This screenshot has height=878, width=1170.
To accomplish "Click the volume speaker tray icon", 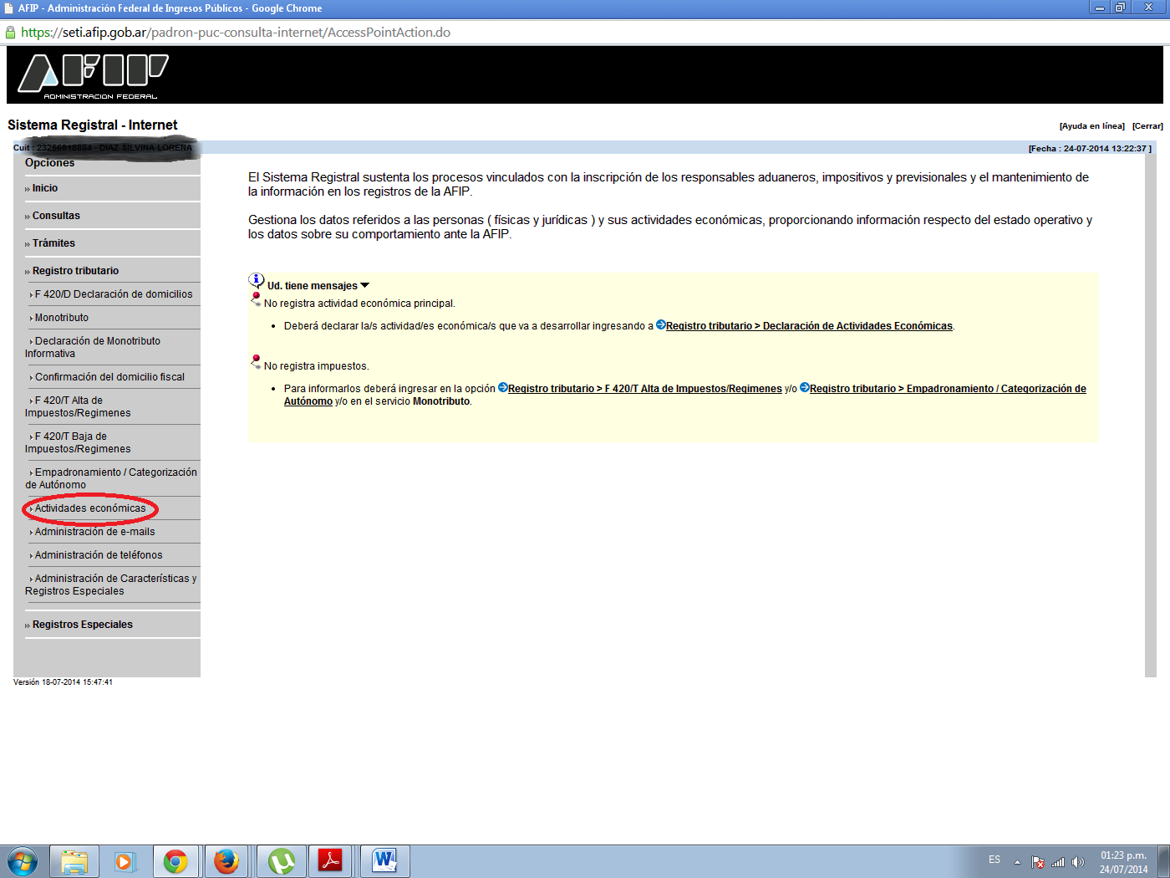I will click(x=1078, y=862).
